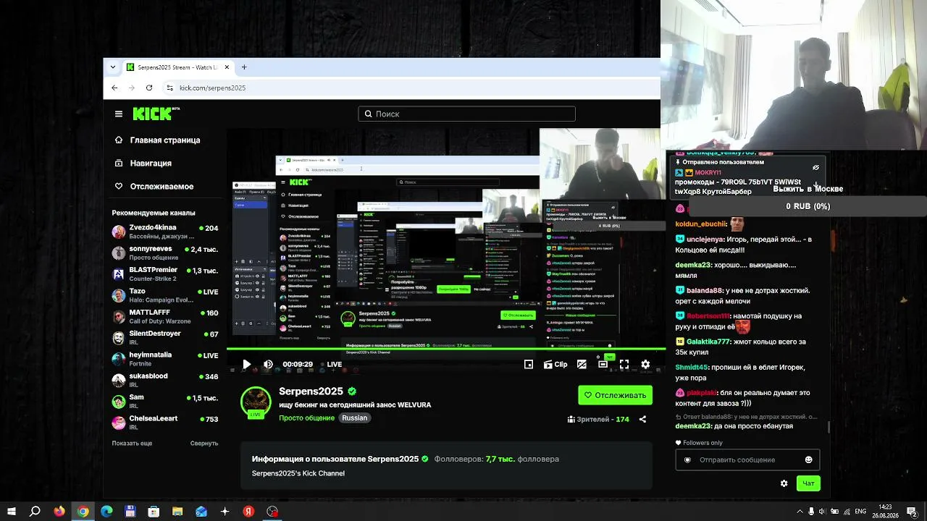Click username koldun_ebuchii in chat
Image resolution: width=927 pixels, height=521 pixels.
701,224
